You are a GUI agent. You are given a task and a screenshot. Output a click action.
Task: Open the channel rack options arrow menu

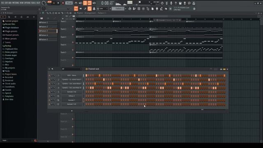point(49,69)
